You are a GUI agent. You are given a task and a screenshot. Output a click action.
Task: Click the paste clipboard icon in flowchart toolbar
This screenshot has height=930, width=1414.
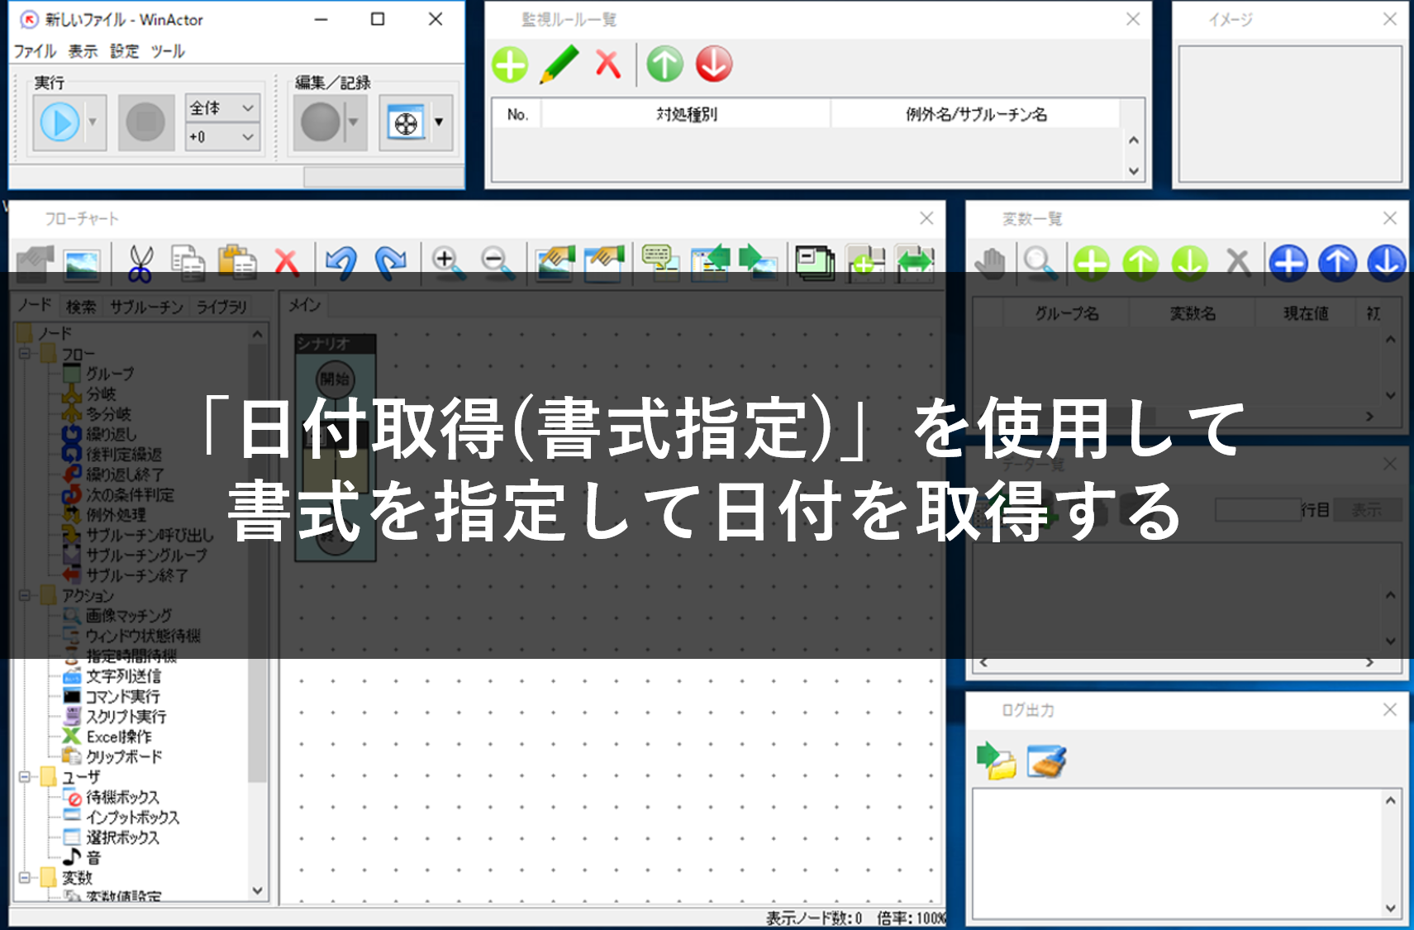pos(237,263)
